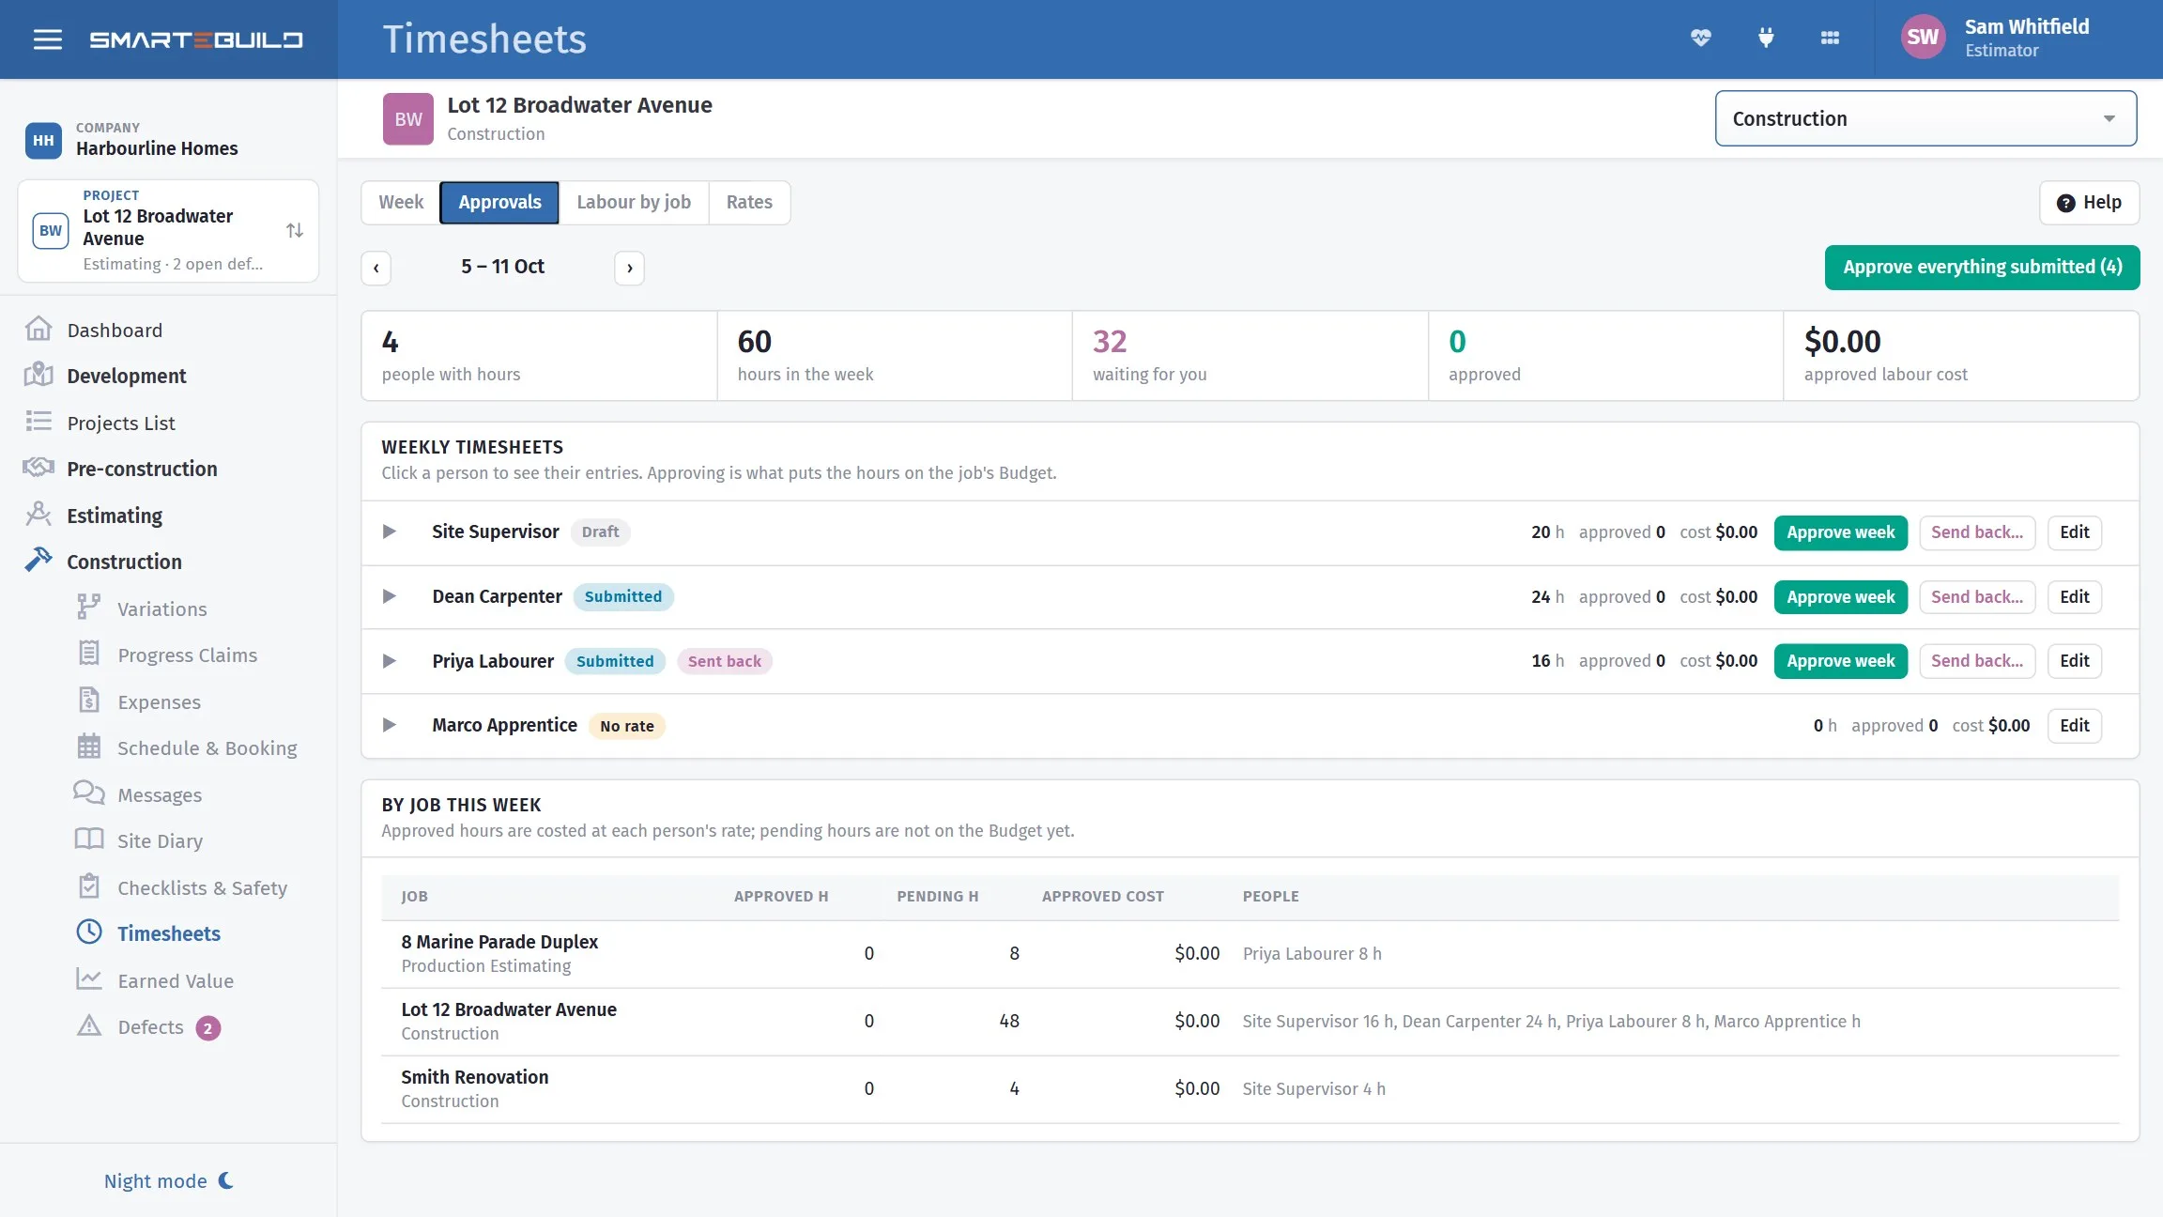Open Dashboard from the sidebar
Viewport: 2163px width, 1217px height.
pyautogui.click(x=115, y=330)
